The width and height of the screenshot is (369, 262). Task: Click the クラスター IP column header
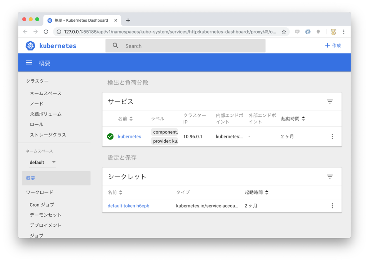[x=195, y=119]
